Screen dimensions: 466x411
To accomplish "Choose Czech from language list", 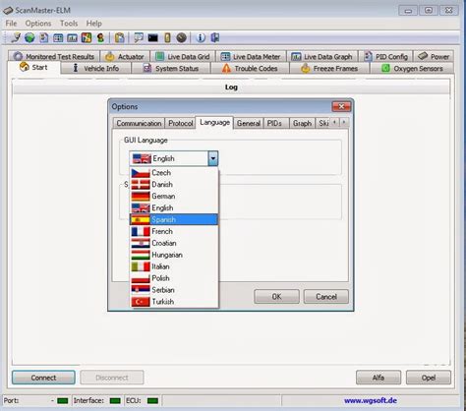I will 174,173.
